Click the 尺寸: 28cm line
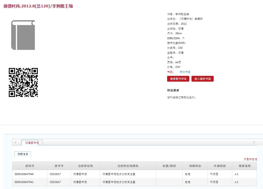This screenshot has width=263, height=189. click(x=175, y=33)
